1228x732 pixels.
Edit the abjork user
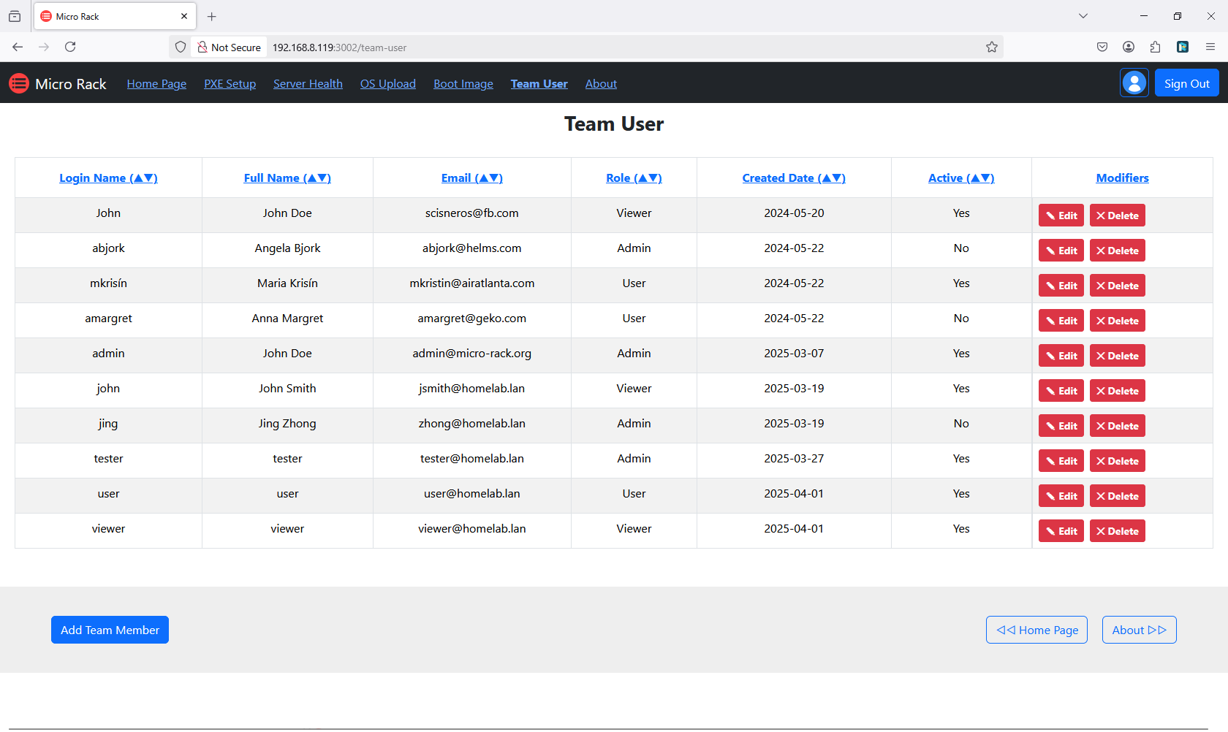coord(1061,251)
